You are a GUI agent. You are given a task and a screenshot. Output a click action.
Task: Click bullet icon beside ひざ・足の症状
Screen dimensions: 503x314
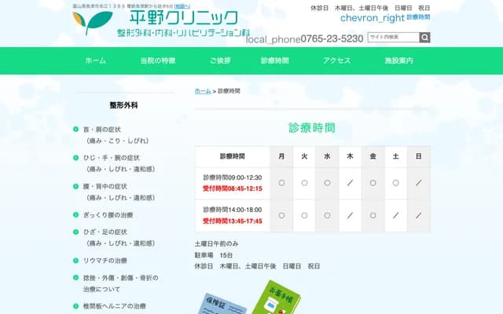click(75, 232)
